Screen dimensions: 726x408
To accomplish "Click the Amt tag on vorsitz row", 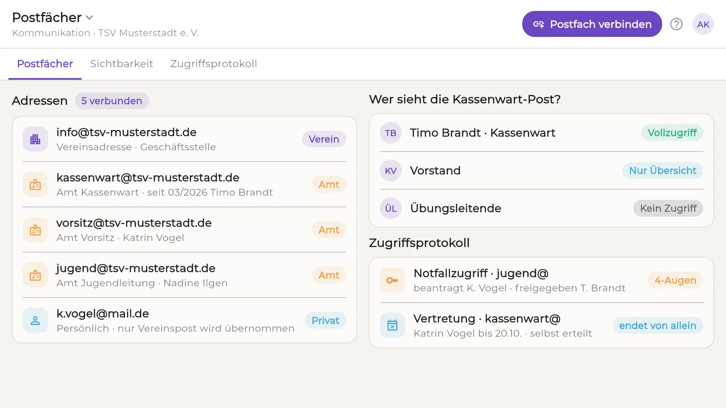I will (x=329, y=230).
